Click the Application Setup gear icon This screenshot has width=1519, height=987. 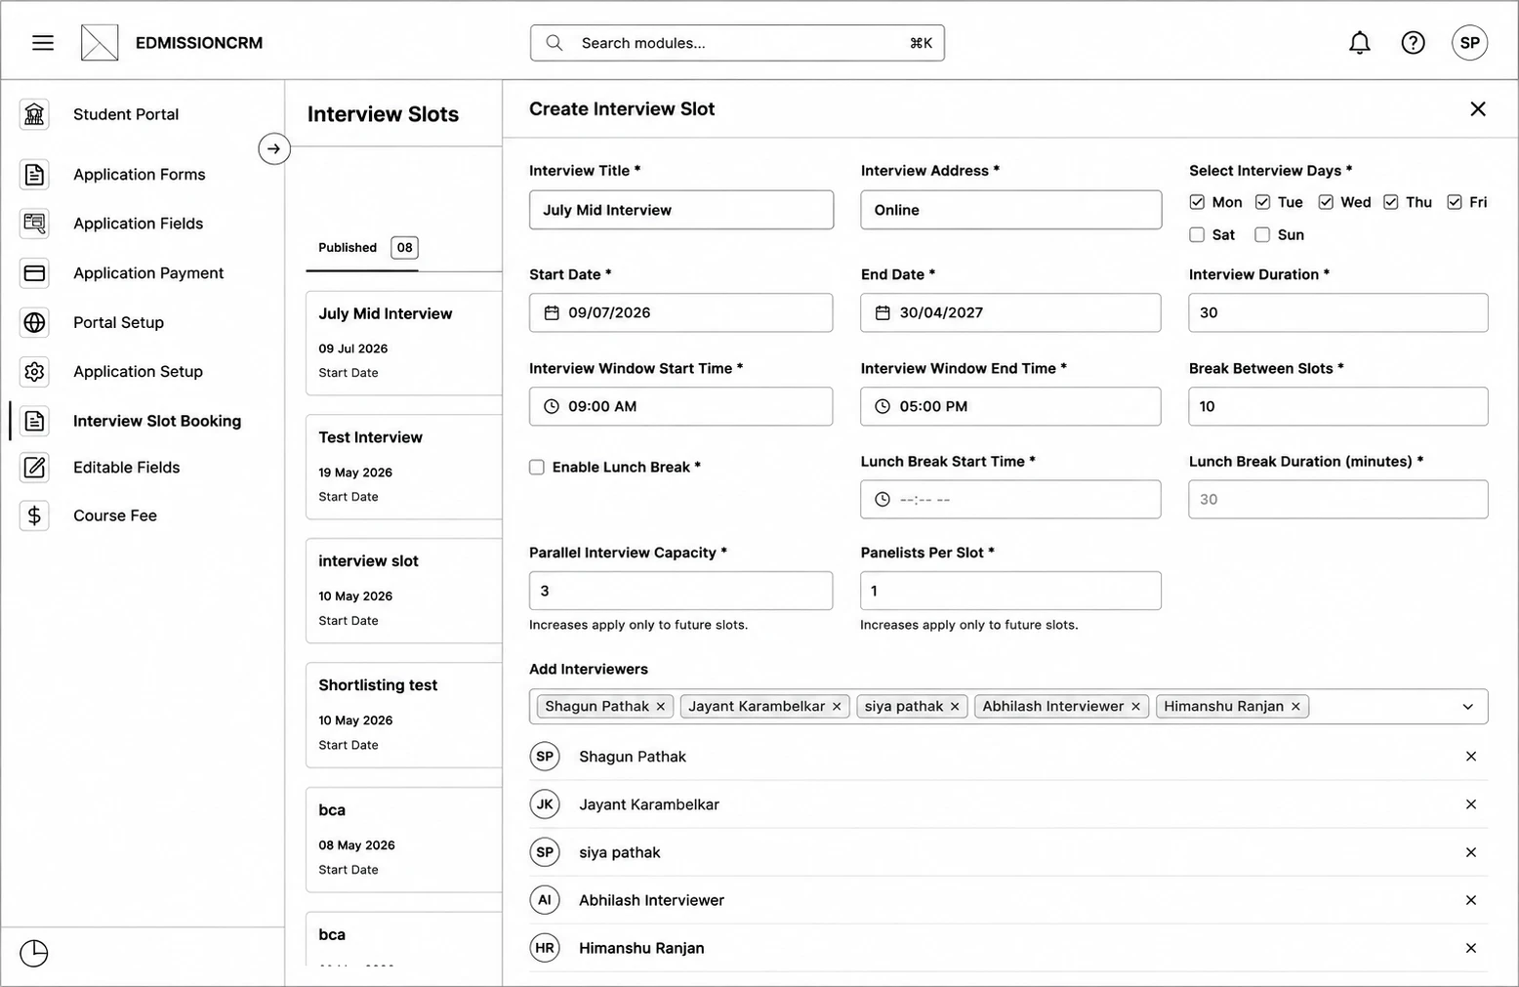34,372
